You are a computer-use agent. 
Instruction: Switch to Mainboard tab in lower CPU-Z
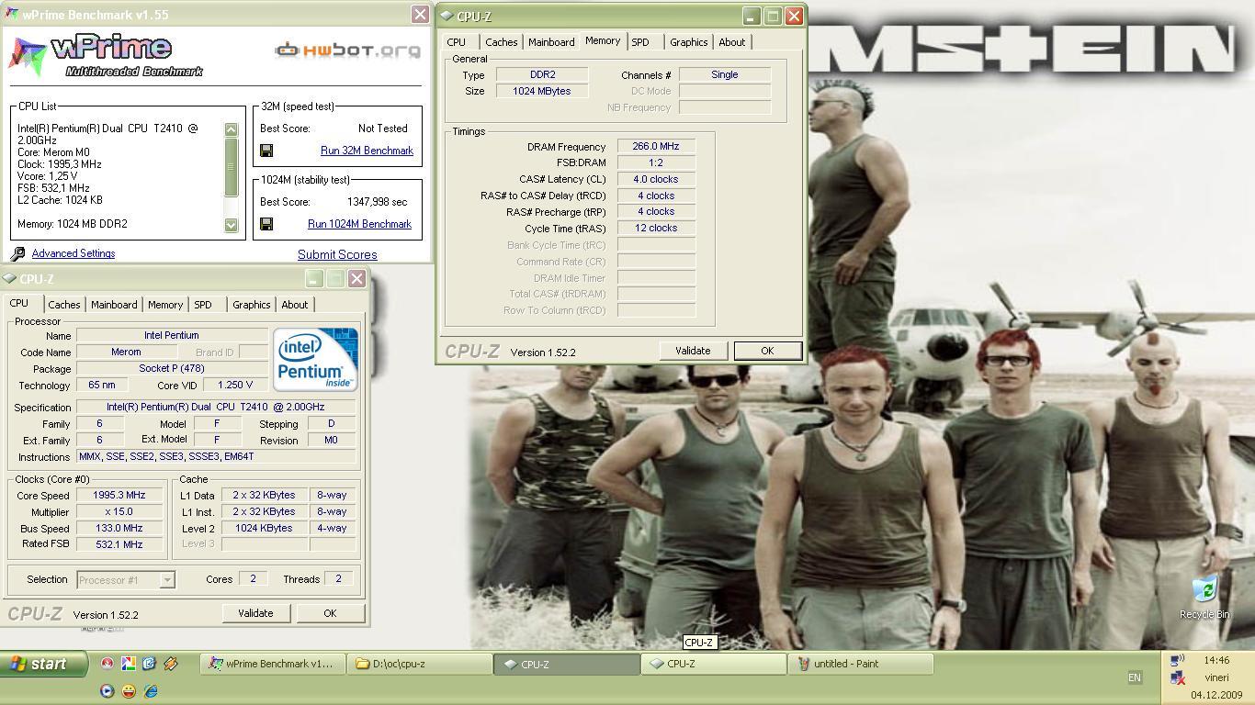click(114, 305)
